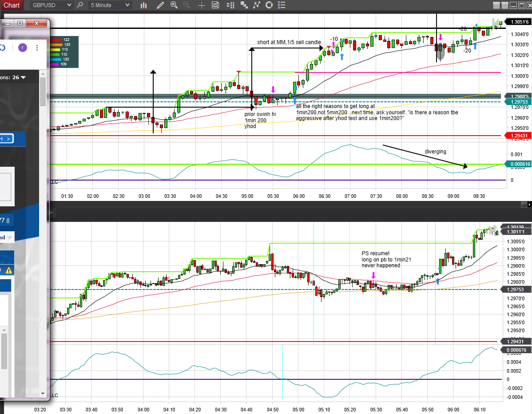Click the teal 1.29753 price label on top chart
Viewport: 532px width, 414px height.
518,102
